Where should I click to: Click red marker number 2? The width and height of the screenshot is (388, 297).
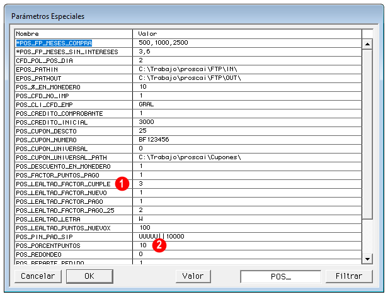pos(160,245)
